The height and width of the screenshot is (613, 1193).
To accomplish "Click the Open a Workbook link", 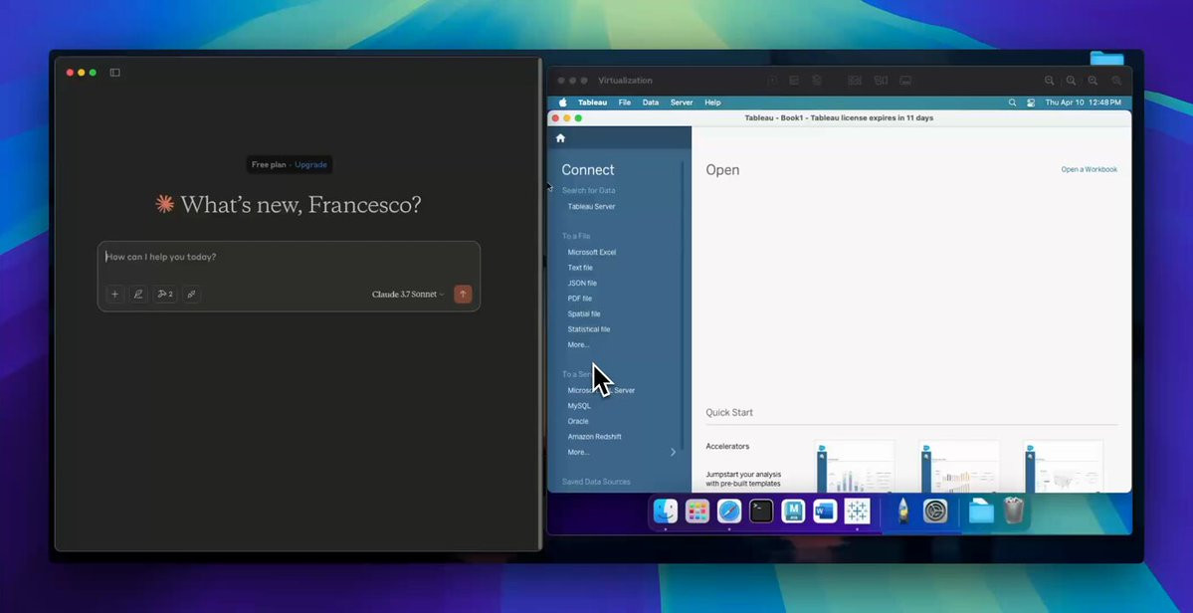I will (1090, 169).
